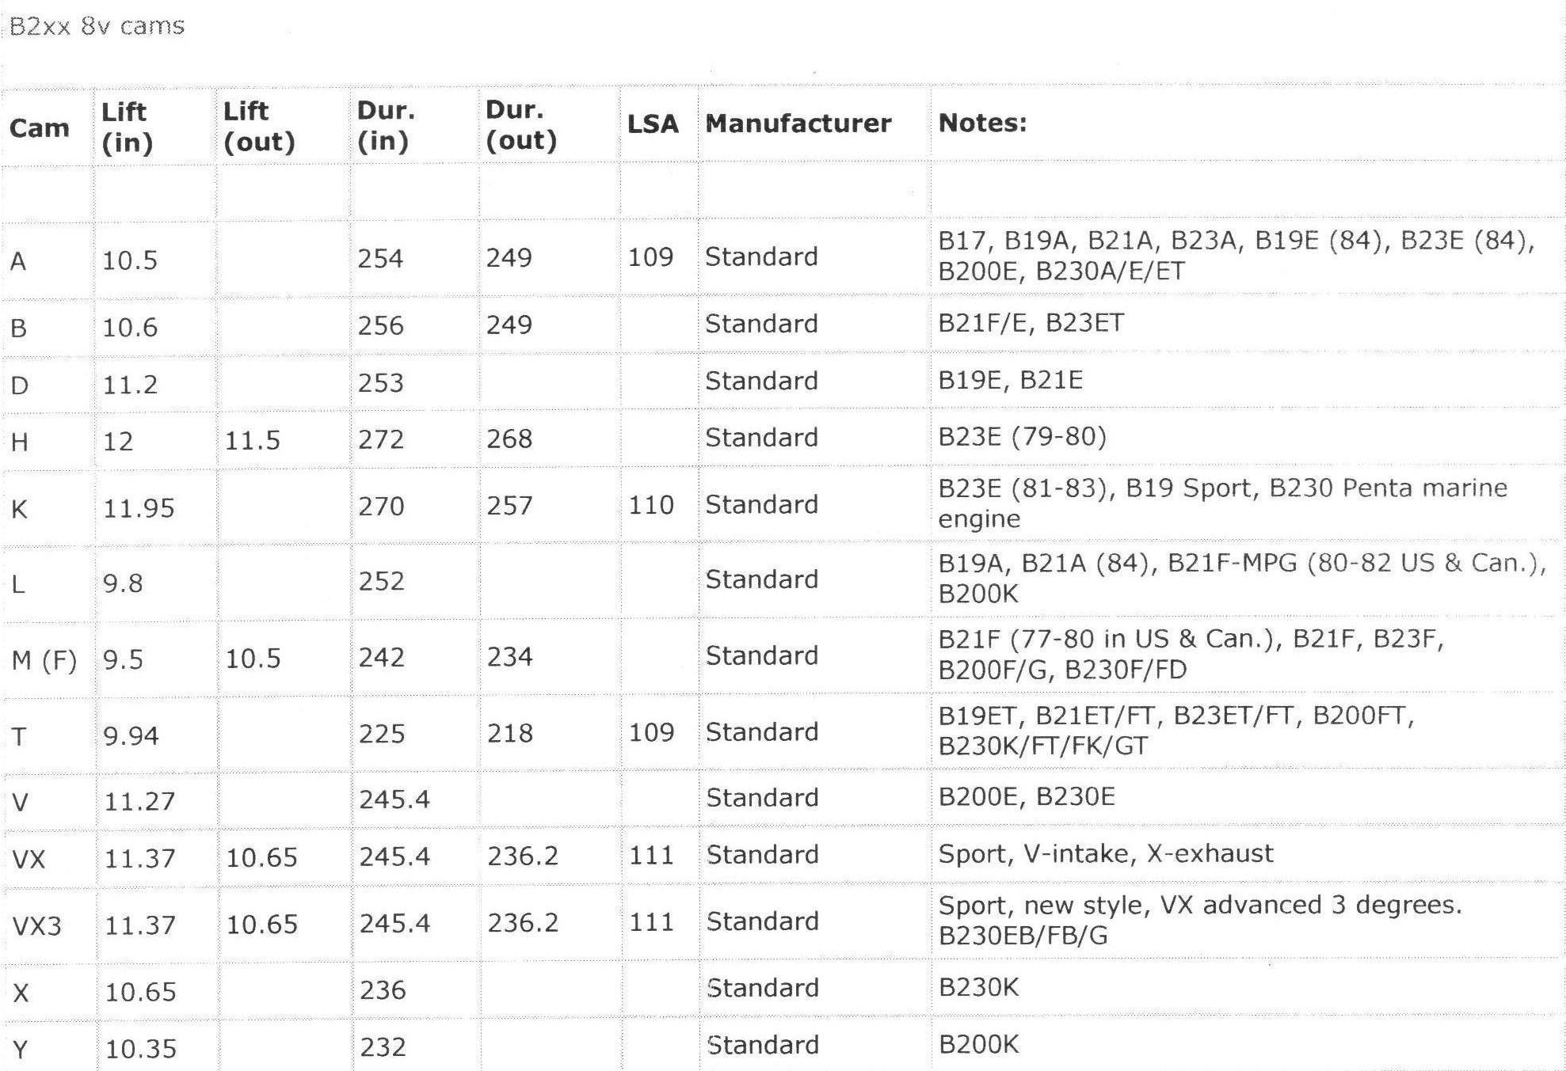The image size is (1566, 1071).
Task: Click the "Dur. (out)" column header
Action: coord(521,125)
